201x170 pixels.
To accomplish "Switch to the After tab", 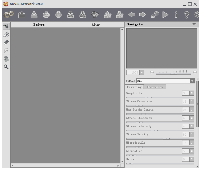I will coord(96,25).
